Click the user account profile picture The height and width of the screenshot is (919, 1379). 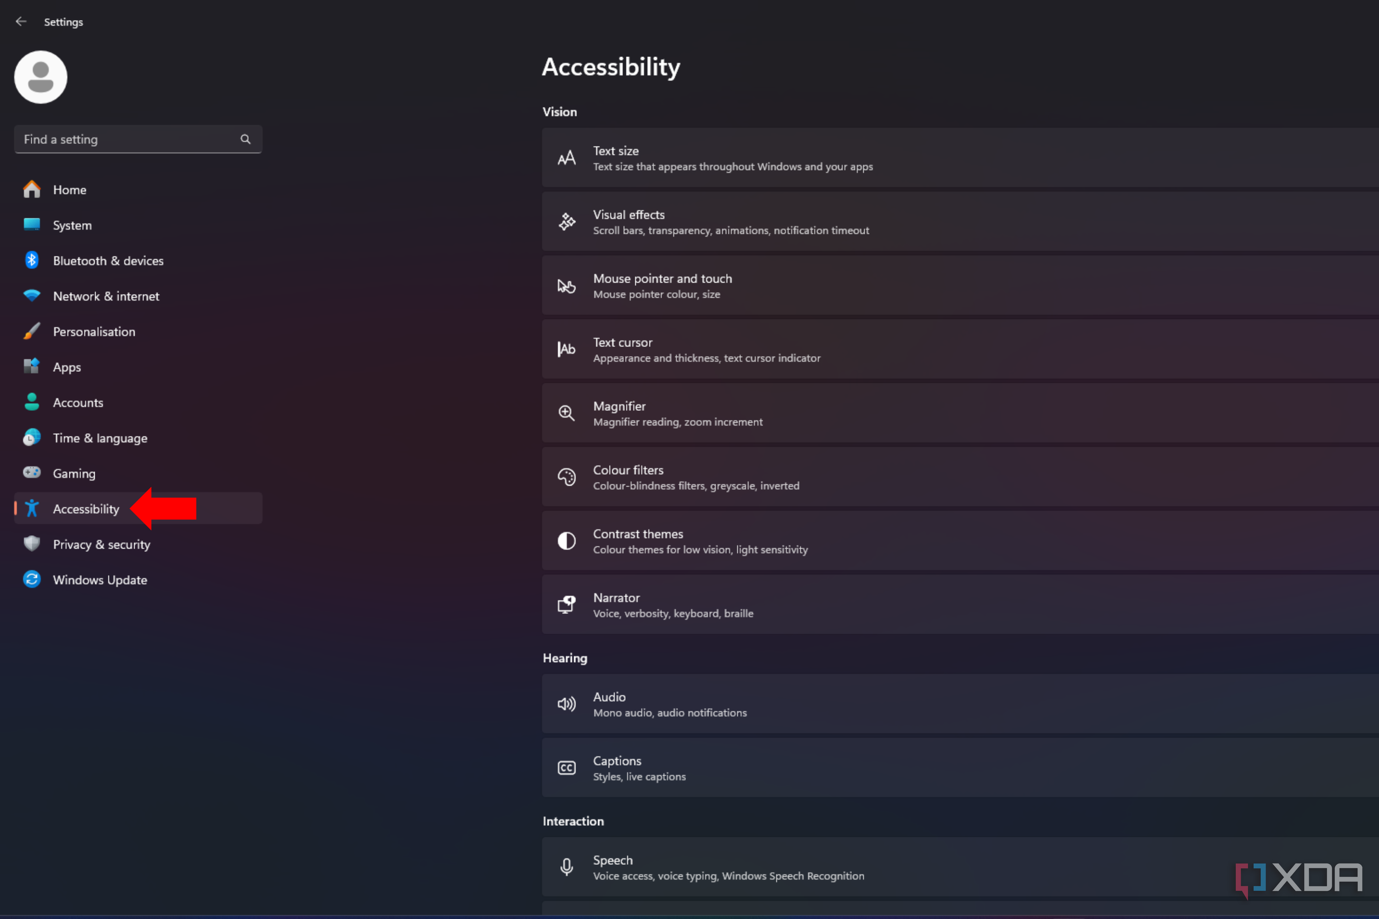(40, 77)
